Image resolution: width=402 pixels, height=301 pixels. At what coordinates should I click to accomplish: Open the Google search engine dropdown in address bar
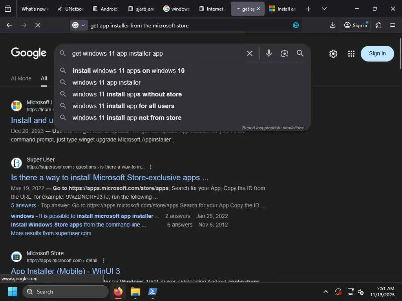coord(79,25)
